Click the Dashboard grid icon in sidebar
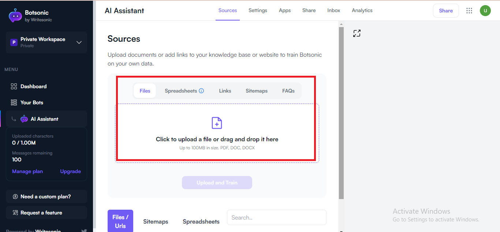The height and width of the screenshot is (232, 500). pos(14,86)
